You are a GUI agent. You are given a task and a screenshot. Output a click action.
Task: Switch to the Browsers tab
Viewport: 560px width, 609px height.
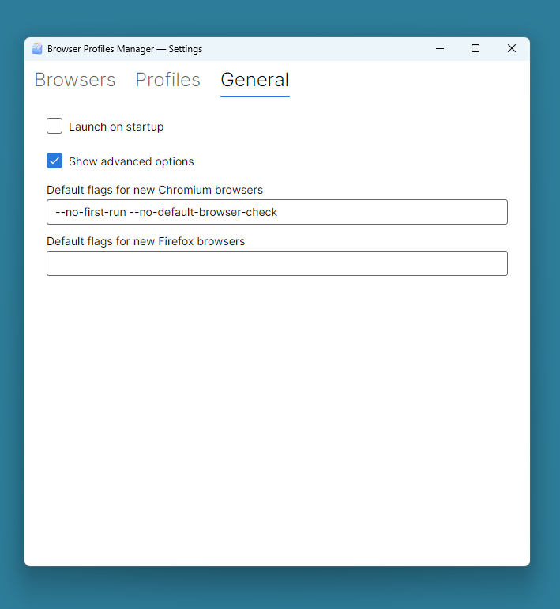tap(75, 80)
